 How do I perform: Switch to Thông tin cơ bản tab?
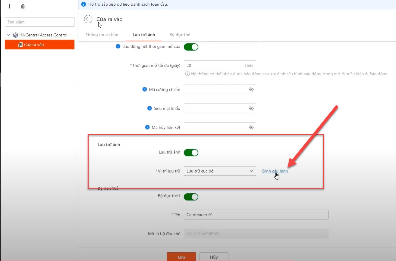click(102, 35)
